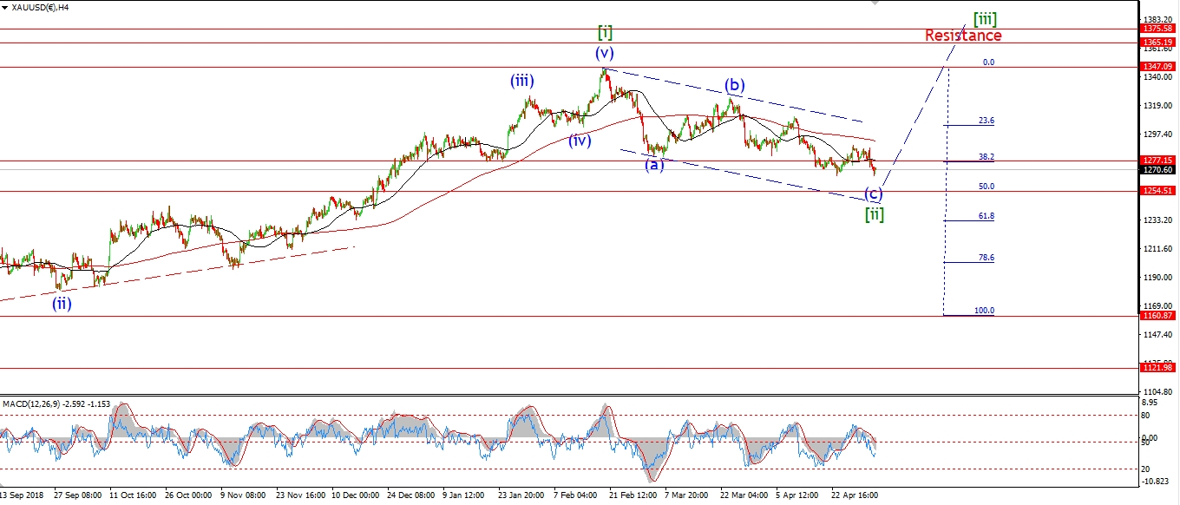1180x505 pixels.
Task: Click the blue (a) wave label
Action: [x=654, y=164]
